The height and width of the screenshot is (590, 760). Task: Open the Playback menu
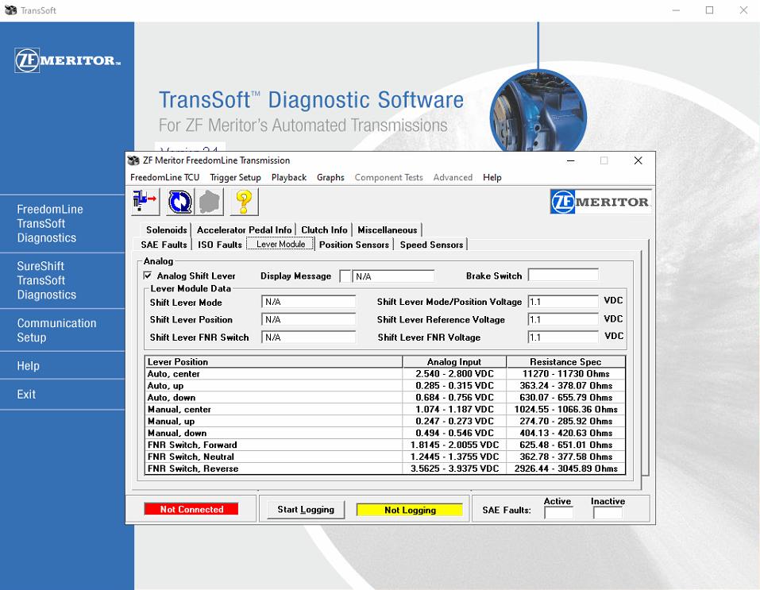288,177
